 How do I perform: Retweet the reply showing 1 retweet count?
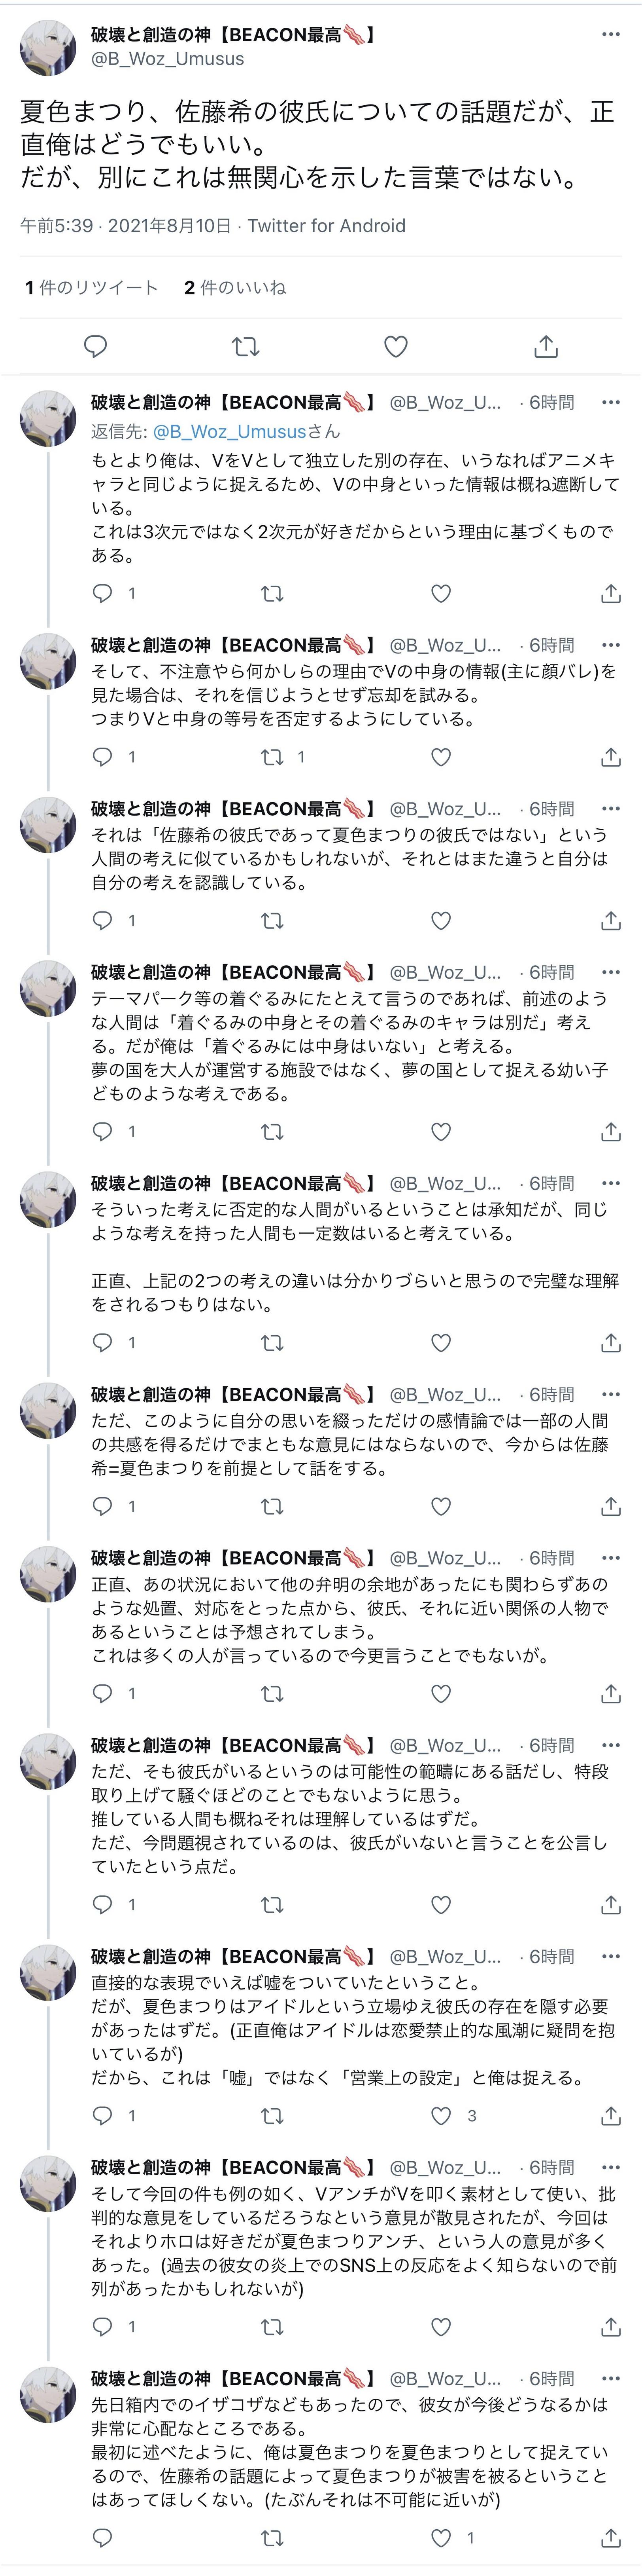coord(272,757)
